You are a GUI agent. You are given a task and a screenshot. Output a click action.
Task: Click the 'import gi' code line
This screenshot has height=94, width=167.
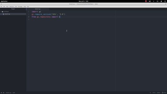(36, 11)
